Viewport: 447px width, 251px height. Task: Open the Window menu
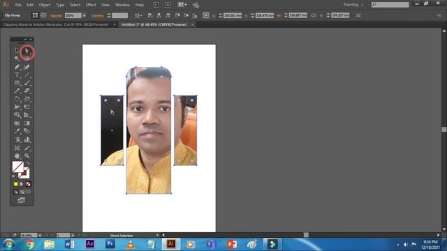pyautogui.click(x=123, y=5)
